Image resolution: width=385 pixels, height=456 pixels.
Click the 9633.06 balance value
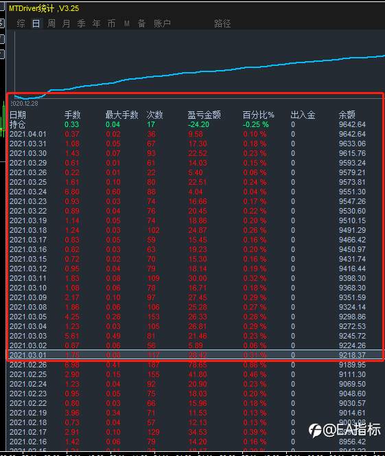(x=352, y=144)
